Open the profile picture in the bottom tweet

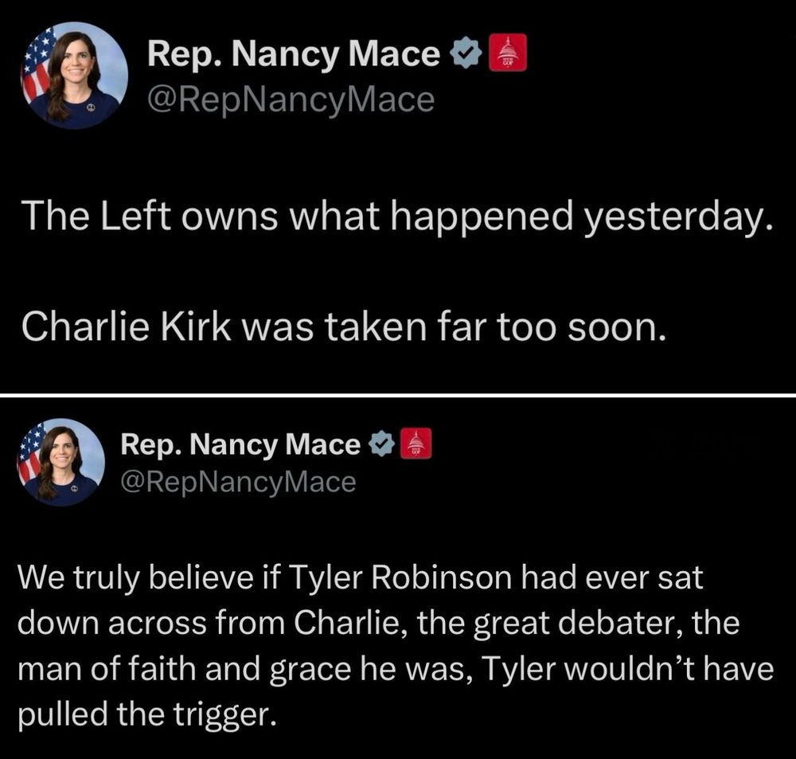(x=61, y=462)
